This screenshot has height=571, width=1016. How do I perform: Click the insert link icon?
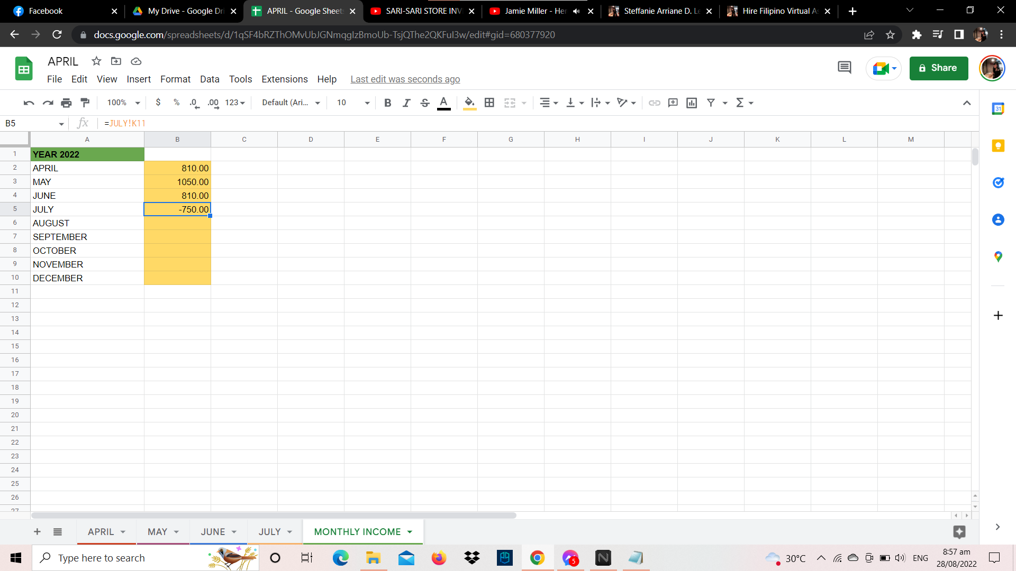click(655, 103)
